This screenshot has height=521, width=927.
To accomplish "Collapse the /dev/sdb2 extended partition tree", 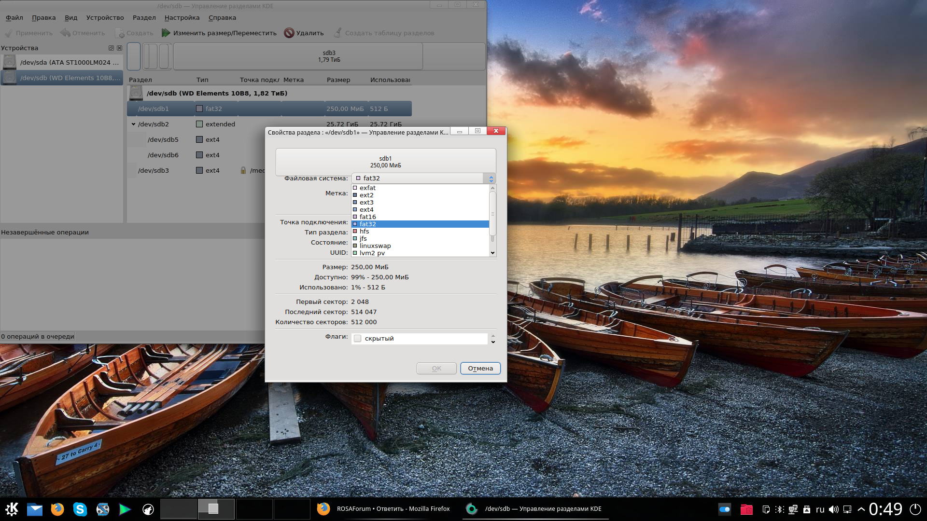I will [134, 124].
